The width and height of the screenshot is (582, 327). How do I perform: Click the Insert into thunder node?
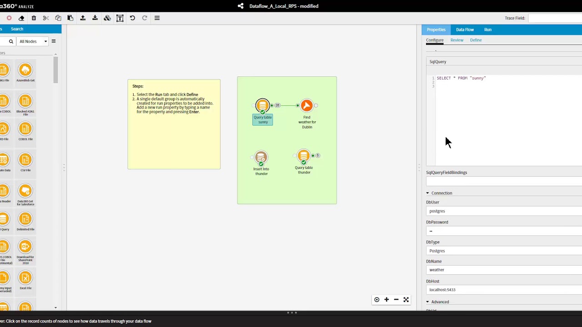261,158
